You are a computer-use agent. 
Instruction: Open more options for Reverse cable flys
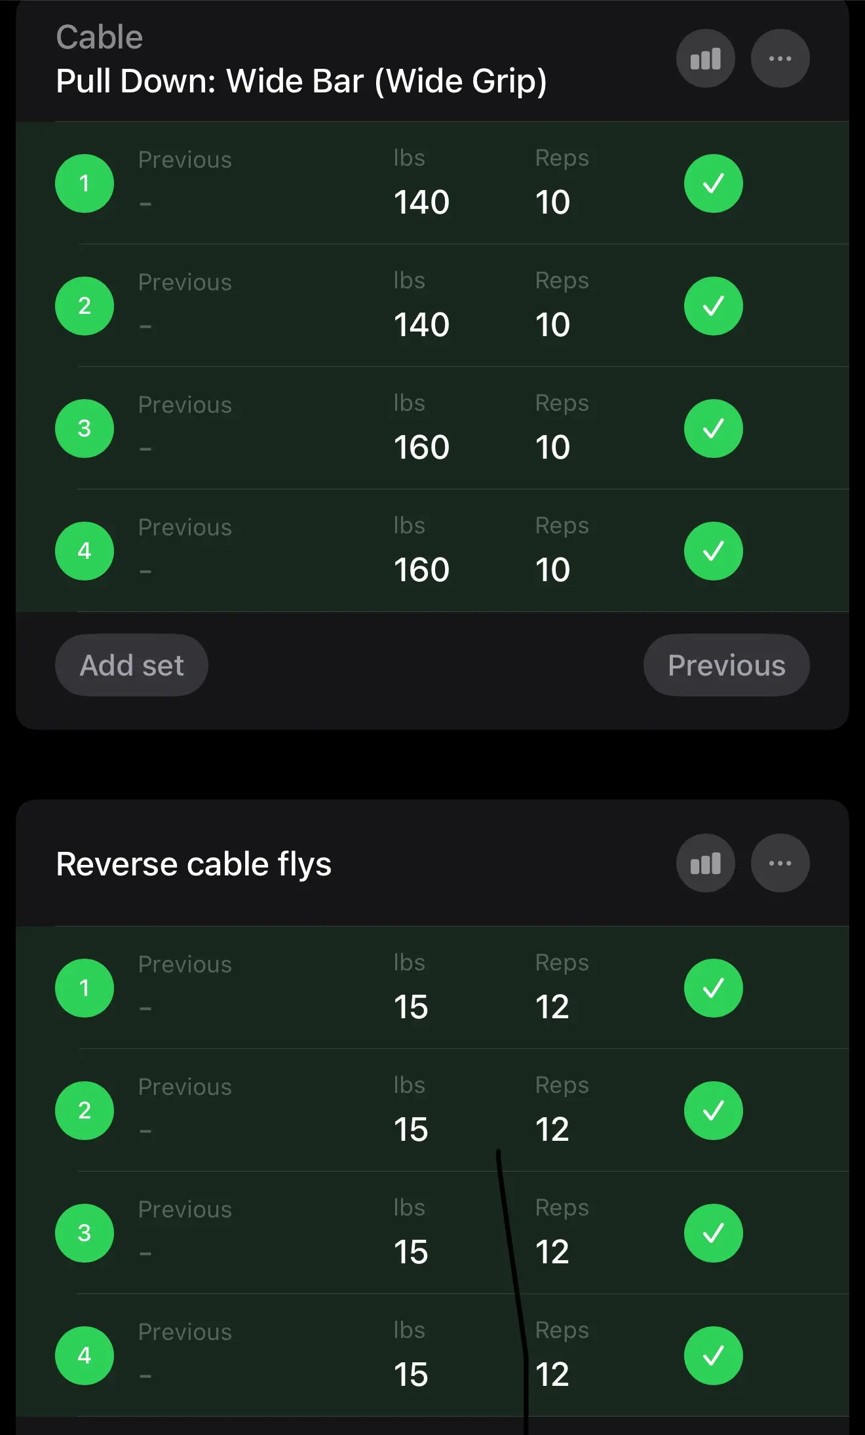[x=780, y=863]
